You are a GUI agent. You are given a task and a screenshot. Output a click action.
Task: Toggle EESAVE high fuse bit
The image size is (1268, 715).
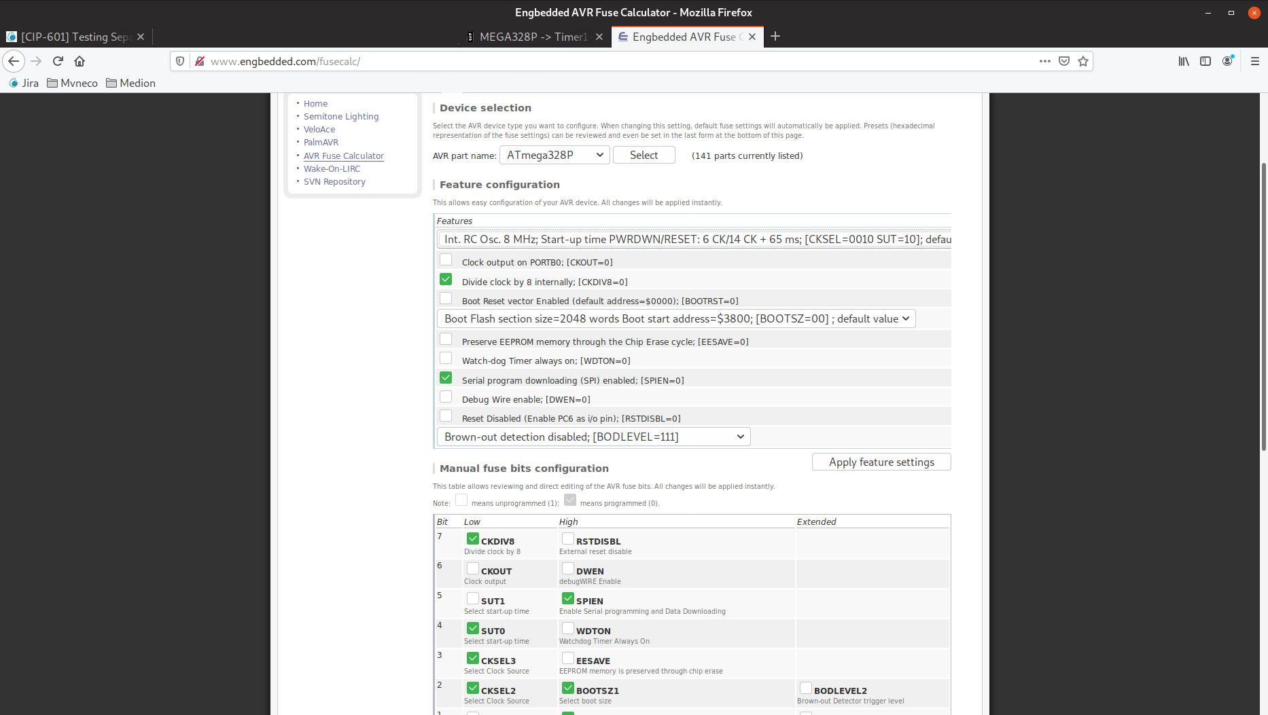(568, 658)
